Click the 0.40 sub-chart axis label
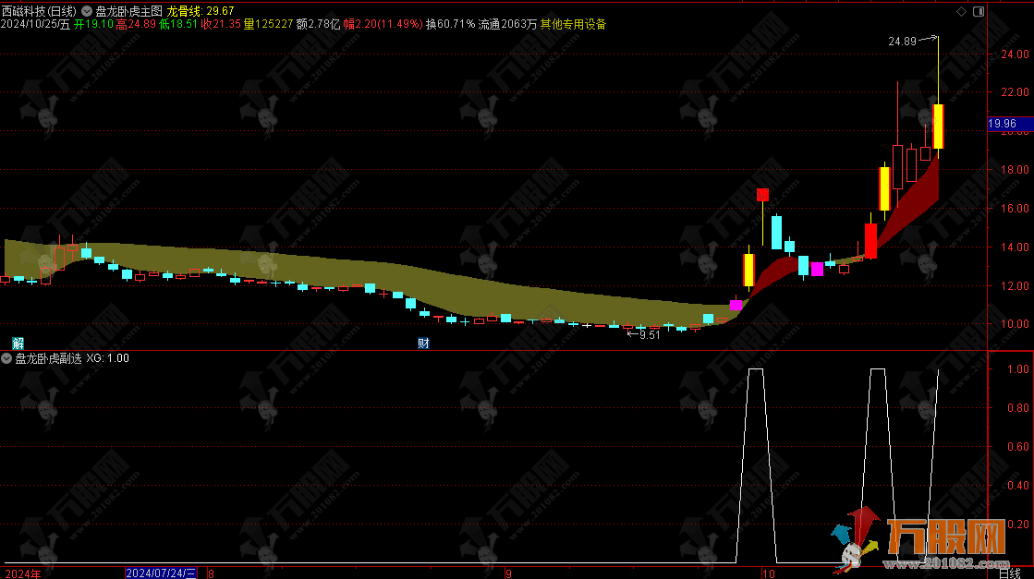The width and height of the screenshot is (1034, 579). (1018, 486)
